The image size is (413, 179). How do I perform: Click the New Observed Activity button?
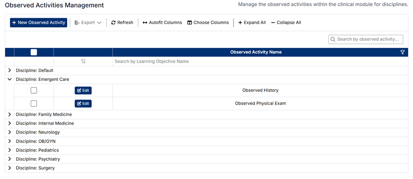click(x=38, y=23)
